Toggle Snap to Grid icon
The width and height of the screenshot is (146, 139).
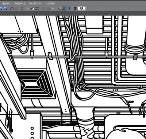[x=69, y=9]
